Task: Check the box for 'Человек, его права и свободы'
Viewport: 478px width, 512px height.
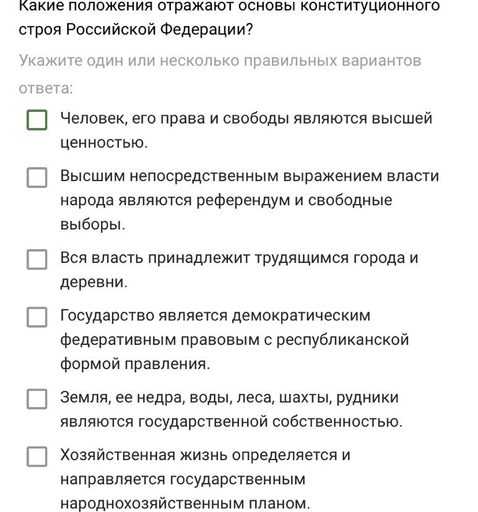Action: tap(37, 120)
